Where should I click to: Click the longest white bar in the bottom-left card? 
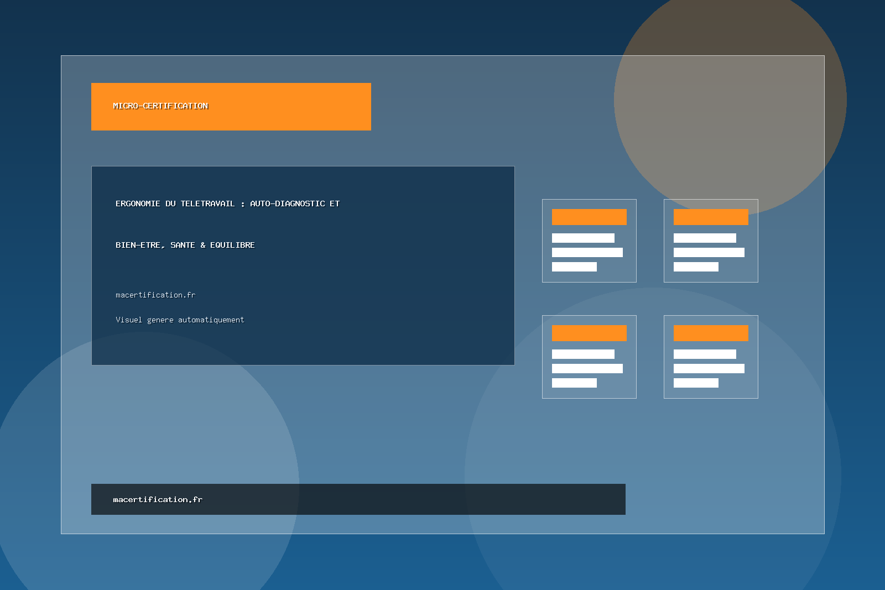click(587, 369)
